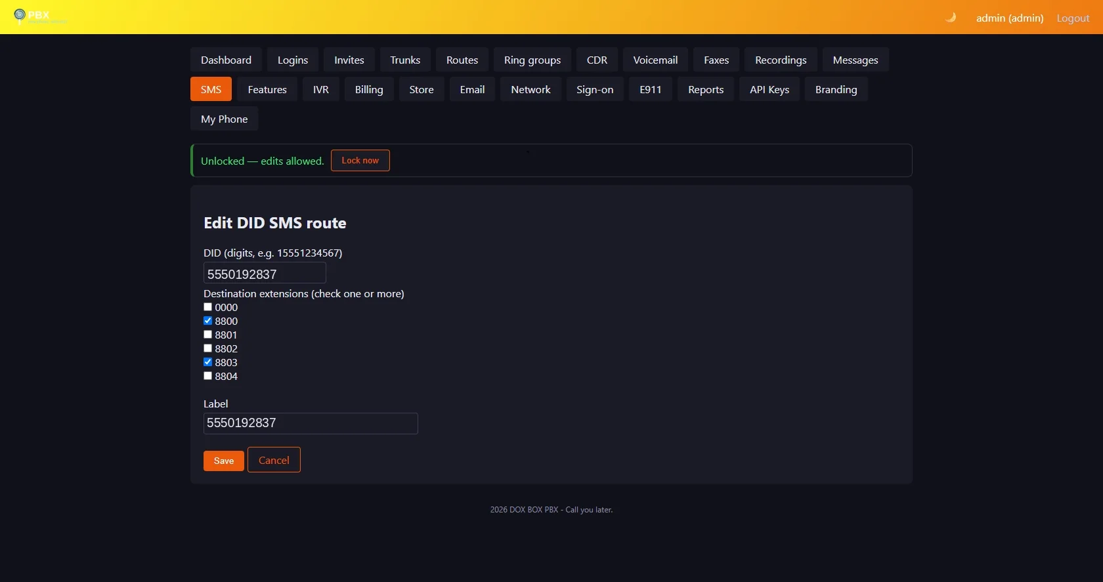1103x582 pixels.
Task: Click the 8803 extension label text
Action: pos(226,362)
